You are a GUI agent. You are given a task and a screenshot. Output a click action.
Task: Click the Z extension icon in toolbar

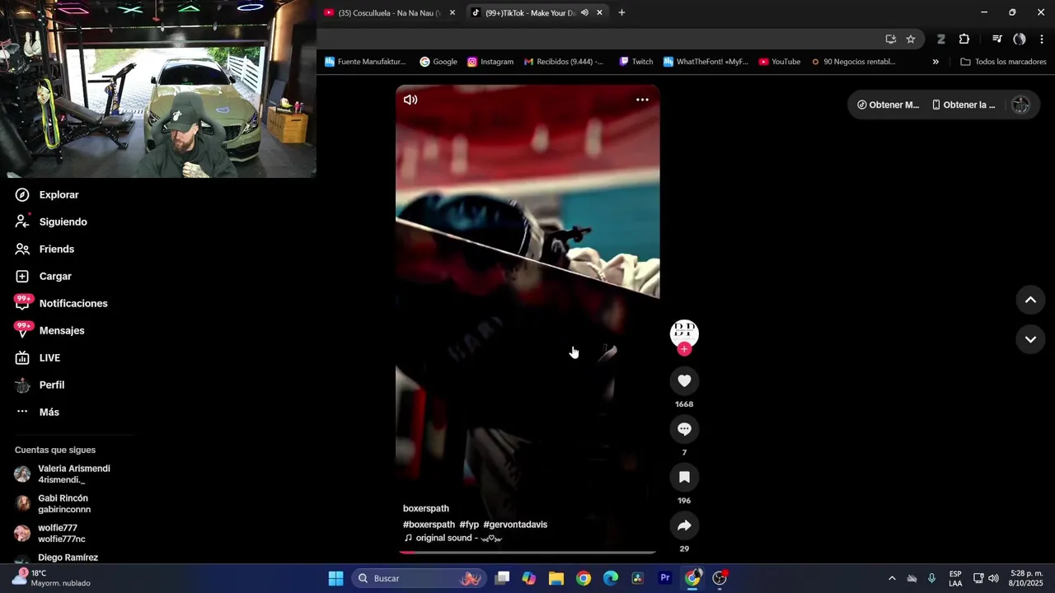coord(940,40)
